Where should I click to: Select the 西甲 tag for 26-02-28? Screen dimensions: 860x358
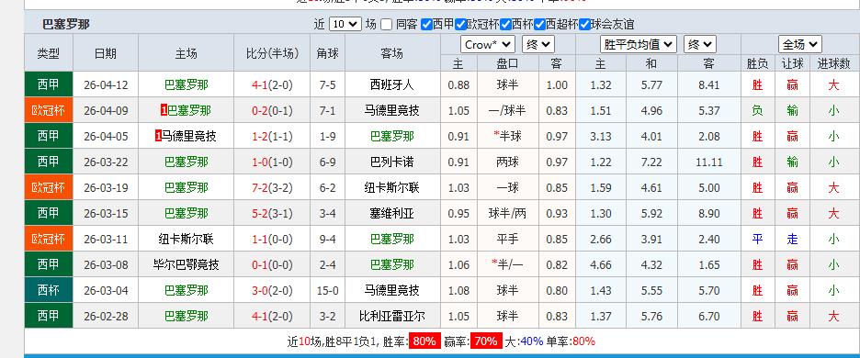49,317
